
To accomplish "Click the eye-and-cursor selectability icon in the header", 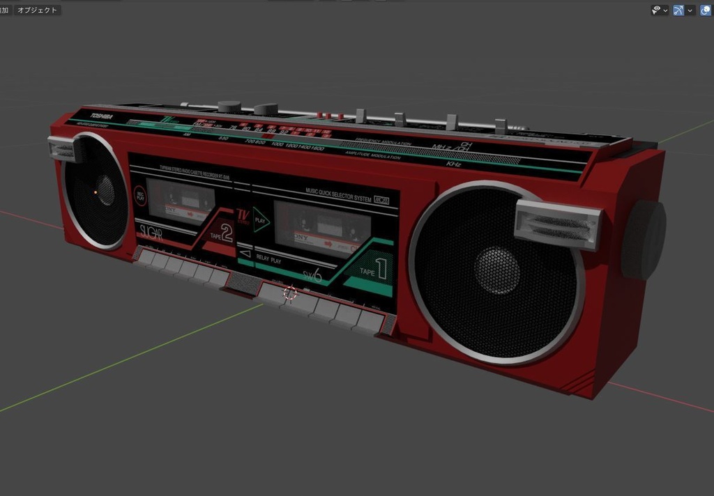I will coord(655,9).
